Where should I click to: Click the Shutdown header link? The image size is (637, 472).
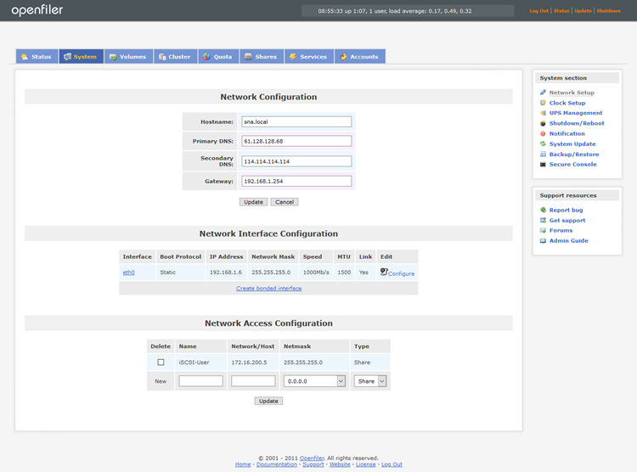tap(609, 11)
